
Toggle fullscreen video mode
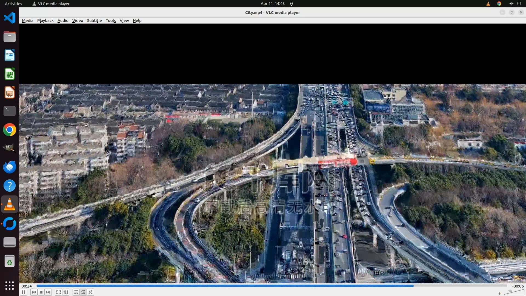click(58, 292)
